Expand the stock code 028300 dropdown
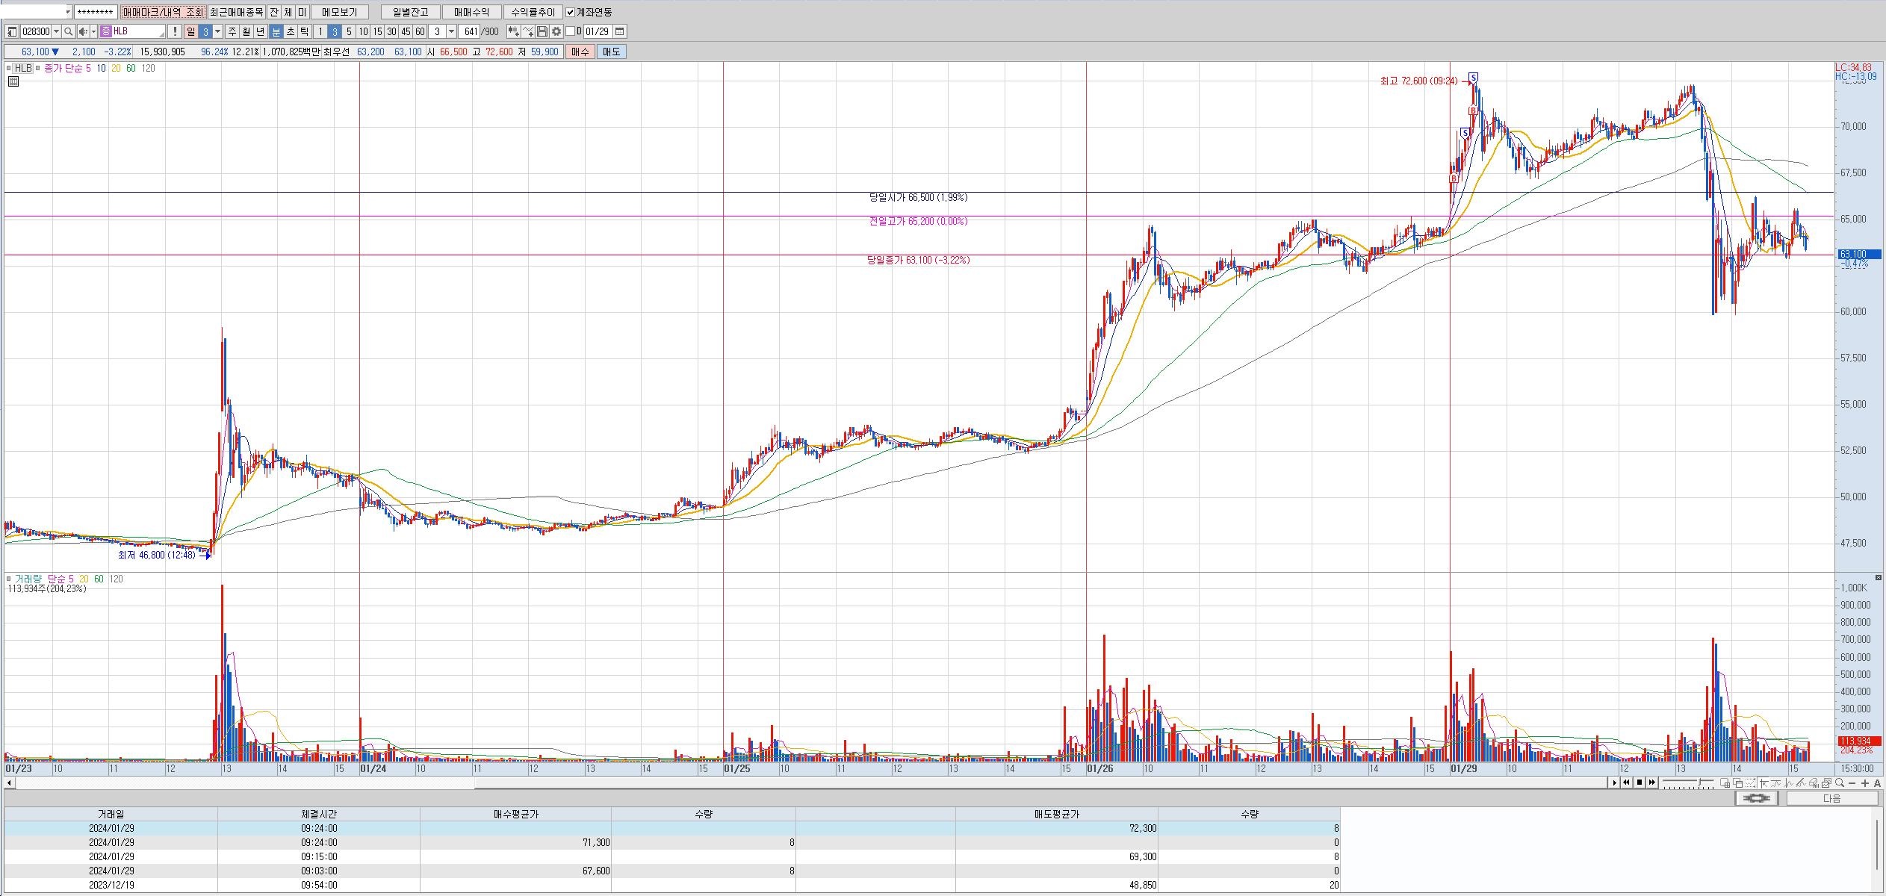This screenshot has width=1886, height=896. (x=57, y=31)
